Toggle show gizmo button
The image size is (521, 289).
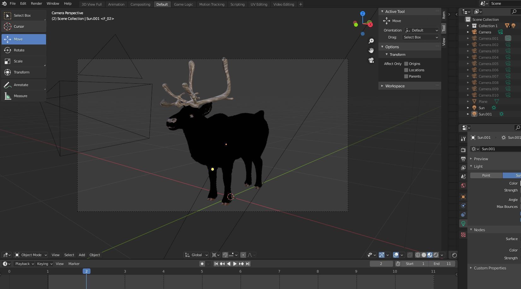[x=382, y=255]
